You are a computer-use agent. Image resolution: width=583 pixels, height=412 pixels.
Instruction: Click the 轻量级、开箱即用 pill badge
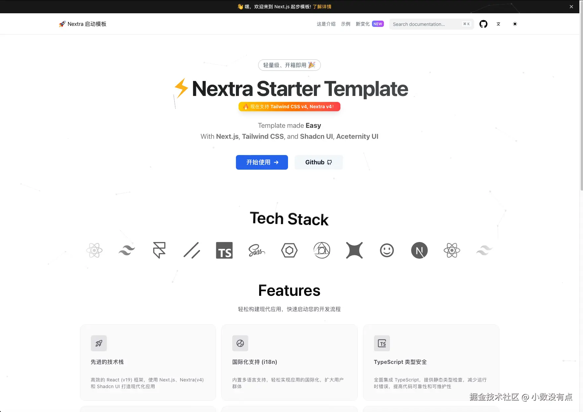(x=289, y=65)
